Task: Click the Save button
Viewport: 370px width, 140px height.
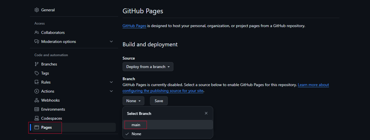Action: click(159, 101)
